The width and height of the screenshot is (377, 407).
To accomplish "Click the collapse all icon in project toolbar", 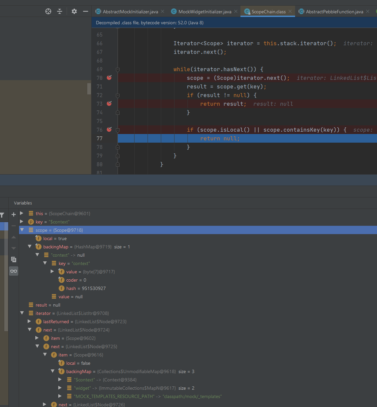I will [60, 11].
